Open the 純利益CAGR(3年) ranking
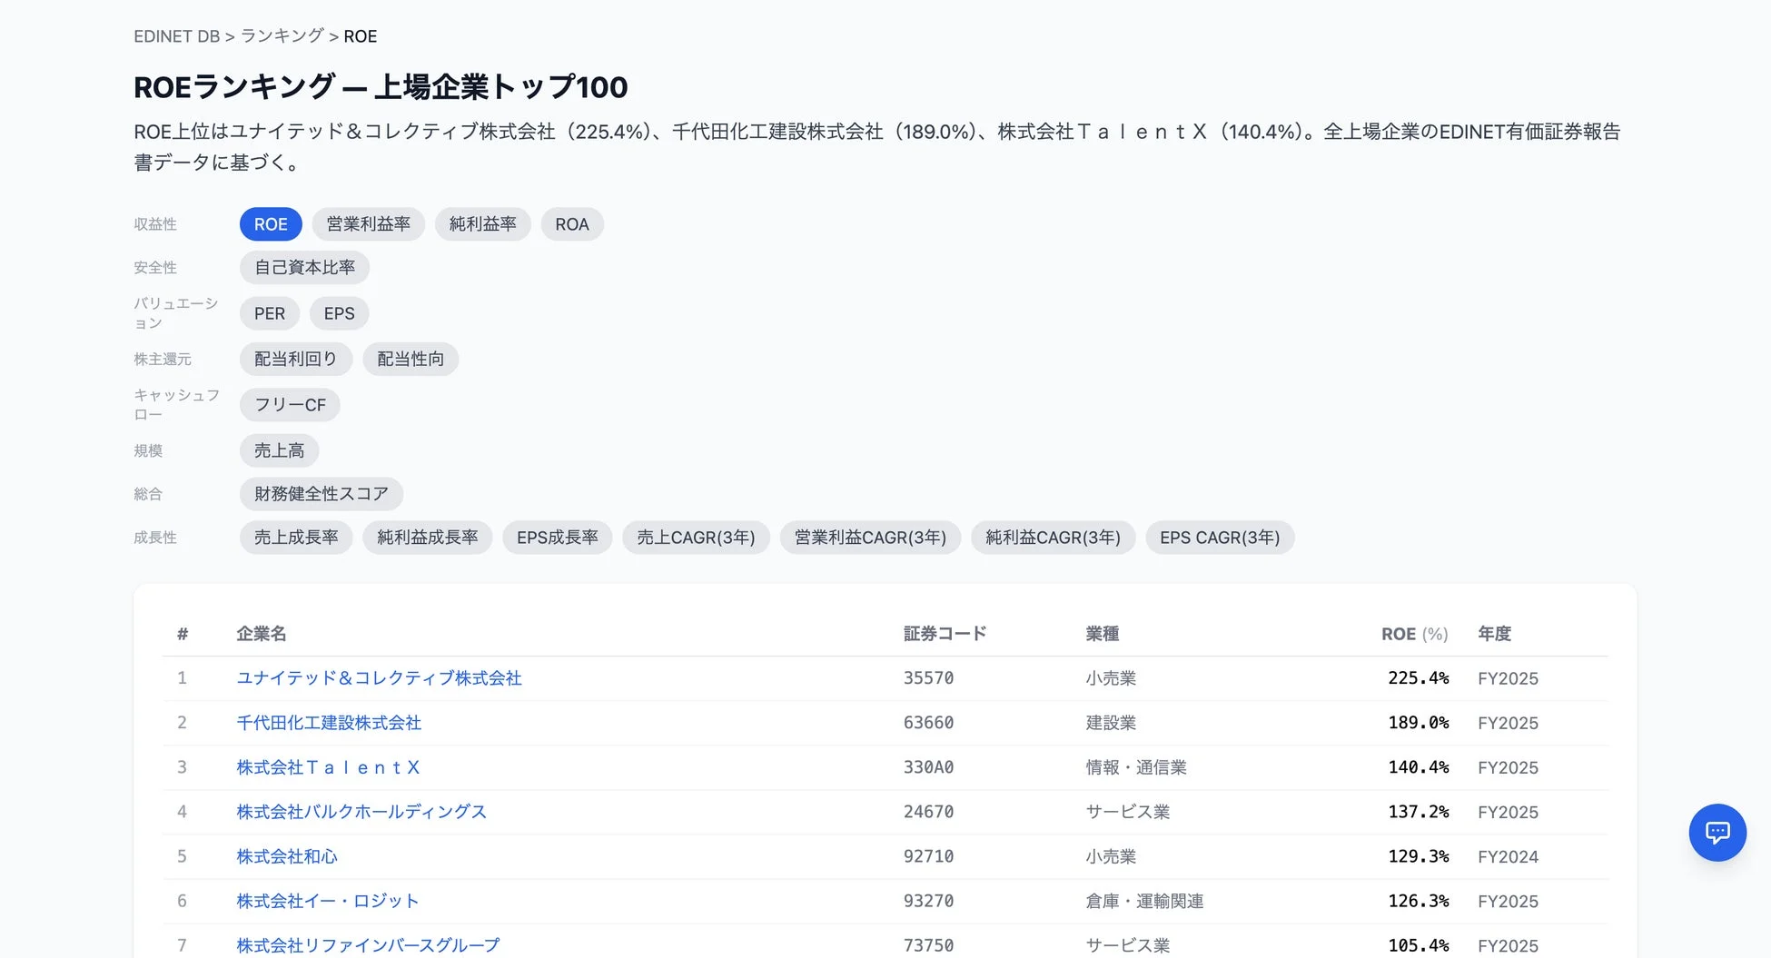This screenshot has height=958, width=1771. pyautogui.click(x=1052, y=537)
